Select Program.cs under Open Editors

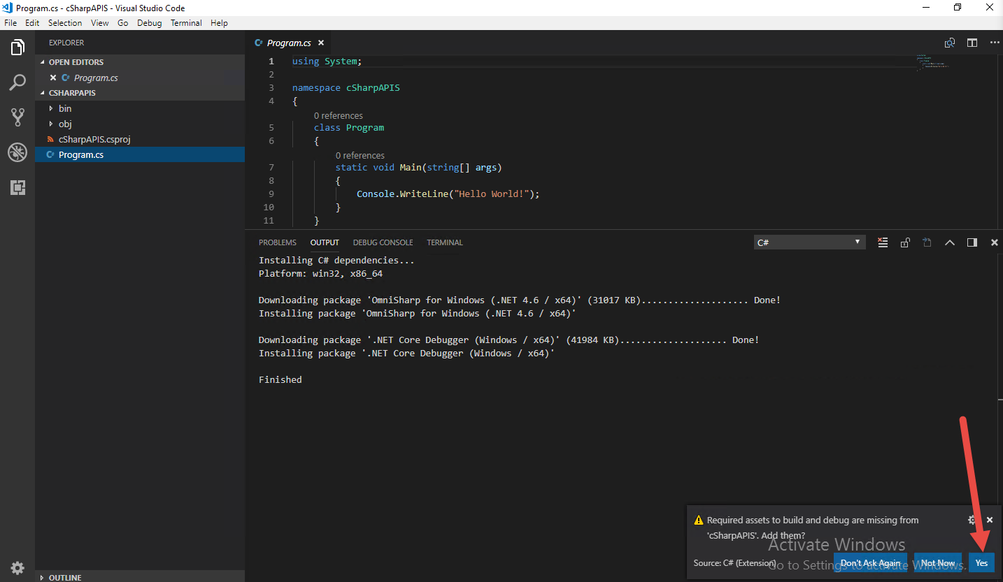pos(140,78)
